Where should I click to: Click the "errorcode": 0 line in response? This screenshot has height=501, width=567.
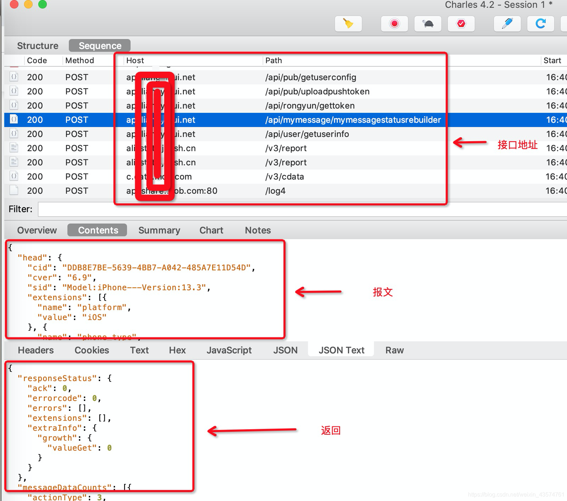pos(64,398)
